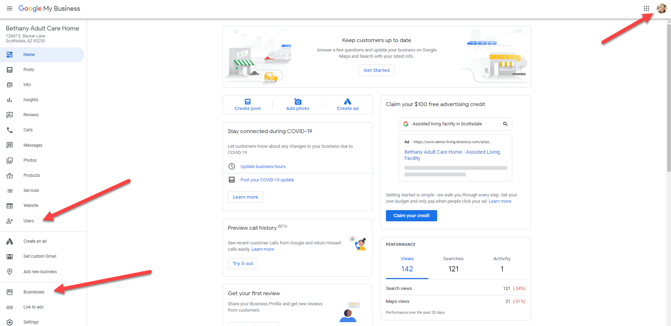671x326 pixels.
Task: Open the account profile avatar
Action: [662, 8]
